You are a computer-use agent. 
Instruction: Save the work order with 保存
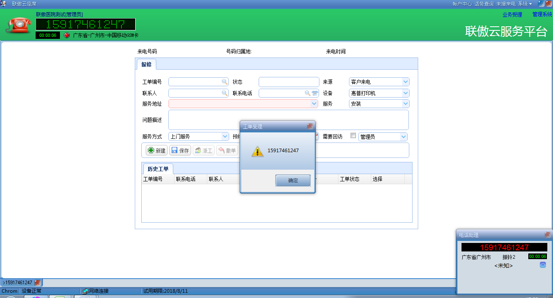[x=180, y=151]
